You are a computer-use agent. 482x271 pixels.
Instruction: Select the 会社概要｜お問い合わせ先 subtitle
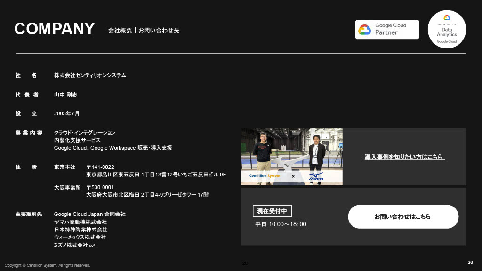tap(144, 31)
